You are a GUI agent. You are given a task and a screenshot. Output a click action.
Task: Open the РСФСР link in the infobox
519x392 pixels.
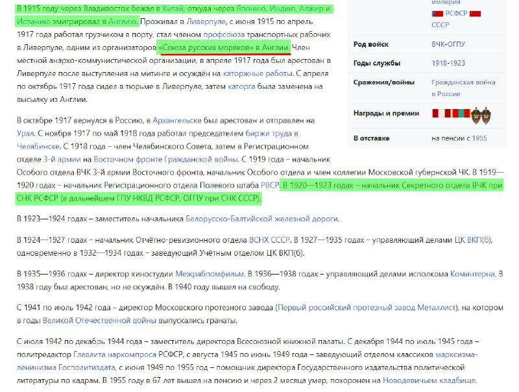tap(456, 14)
